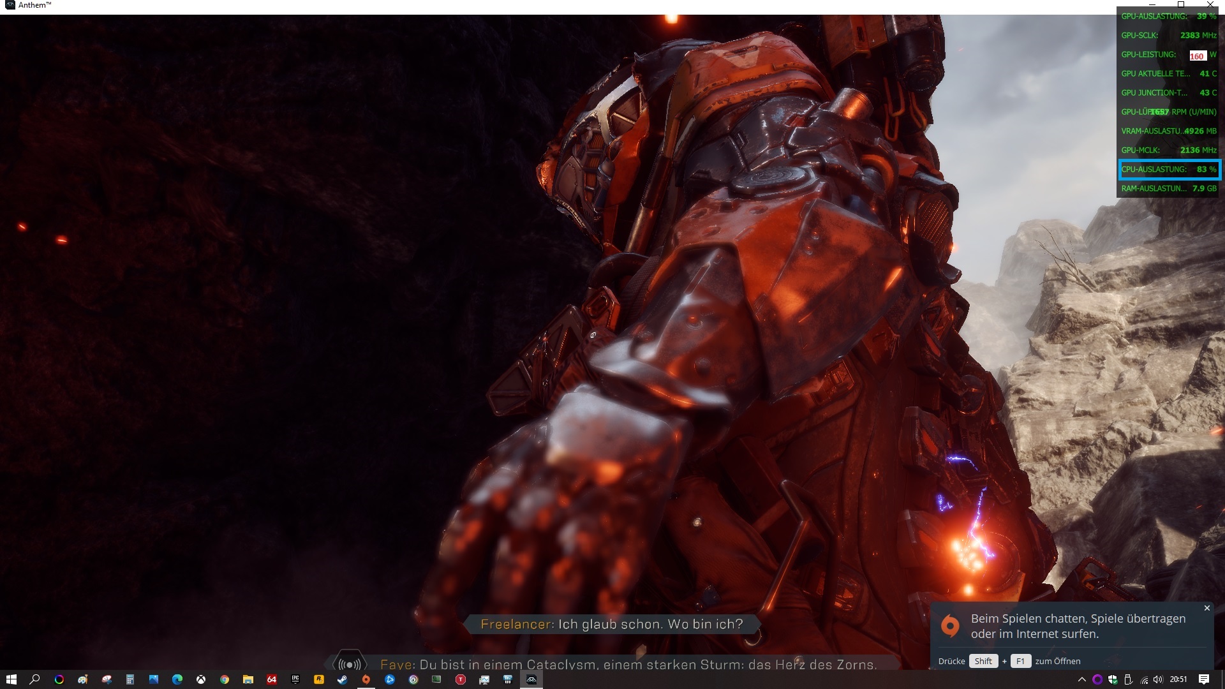Open Microsoft Edge from the taskbar
The height and width of the screenshot is (689, 1225).
pyautogui.click(x=177, y=679)
